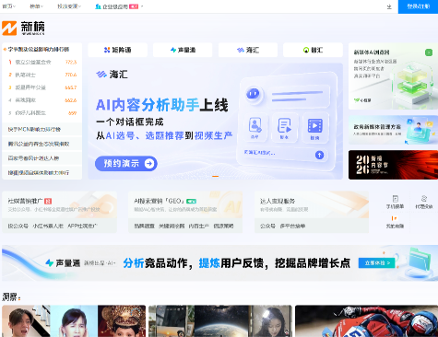This screenshot has width=438, height=337.
Task: Open the ranking entry scoring 659
Action: [41, 113]
